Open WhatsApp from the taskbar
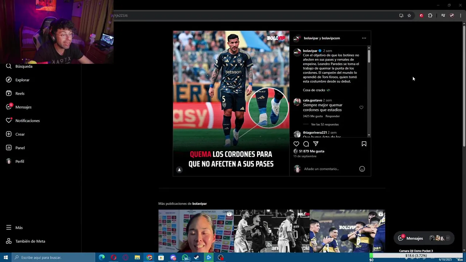This screenshot has height=262, width=466. [x=186, y=257]
